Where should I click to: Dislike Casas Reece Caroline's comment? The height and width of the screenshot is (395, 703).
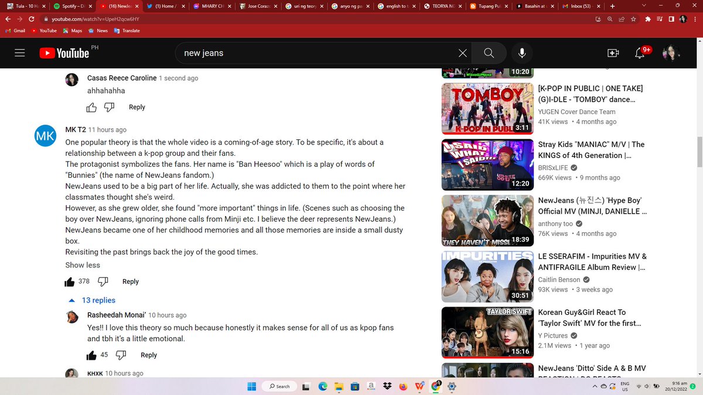(x=109, y=107)
